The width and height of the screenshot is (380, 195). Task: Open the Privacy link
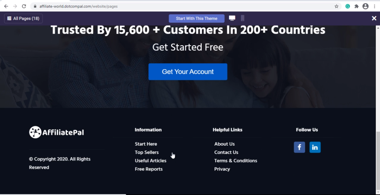coord(222,169)
